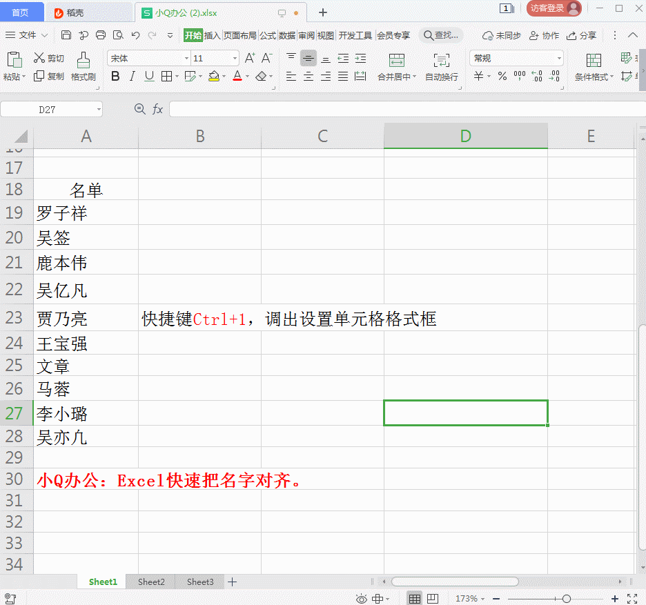Open the 数据 ribbon tab
The image size is (646, 605).
click(287, 35)
